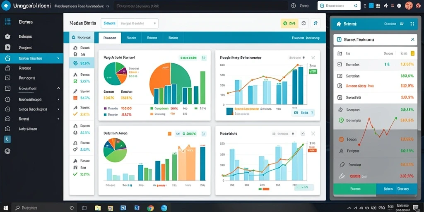Click the yellow button in the main header
This screenshot has width=424, height=212.
tap(289, 24)
